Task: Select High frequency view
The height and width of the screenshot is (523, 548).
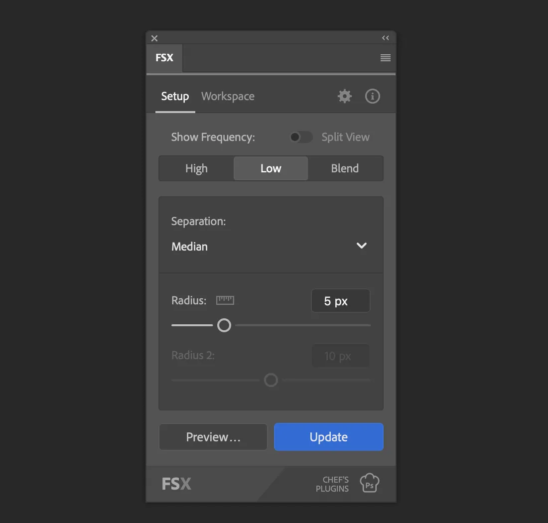Action: pos(196,168)
